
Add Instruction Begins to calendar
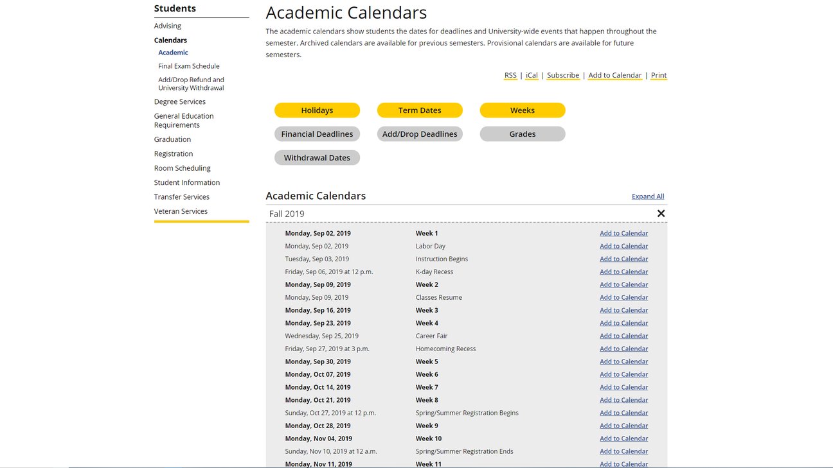(x=624, y=259)
